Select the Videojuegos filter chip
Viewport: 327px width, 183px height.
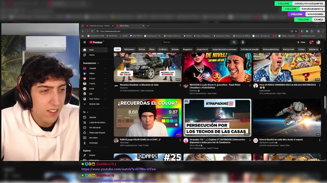pyautogui.click(x=129, y=49)
